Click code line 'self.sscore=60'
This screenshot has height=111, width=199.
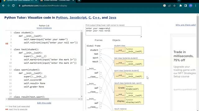coord(33,80)
